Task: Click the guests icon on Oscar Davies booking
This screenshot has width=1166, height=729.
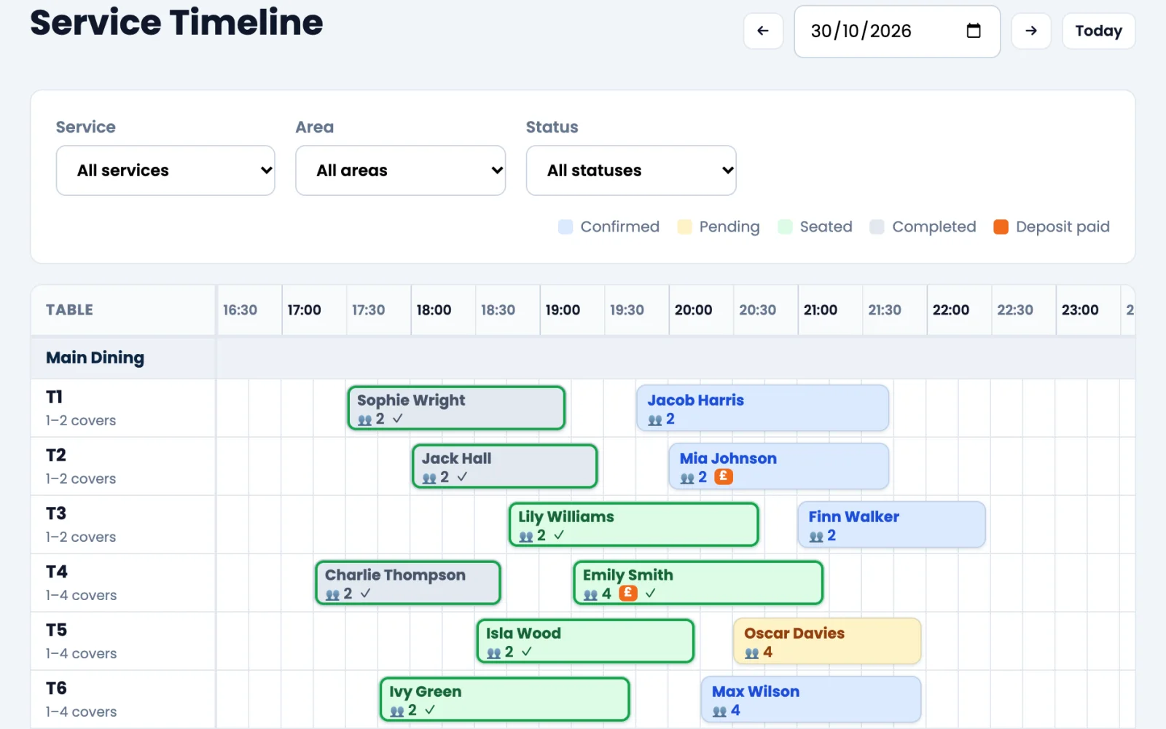Action: (x=752, y=653)
